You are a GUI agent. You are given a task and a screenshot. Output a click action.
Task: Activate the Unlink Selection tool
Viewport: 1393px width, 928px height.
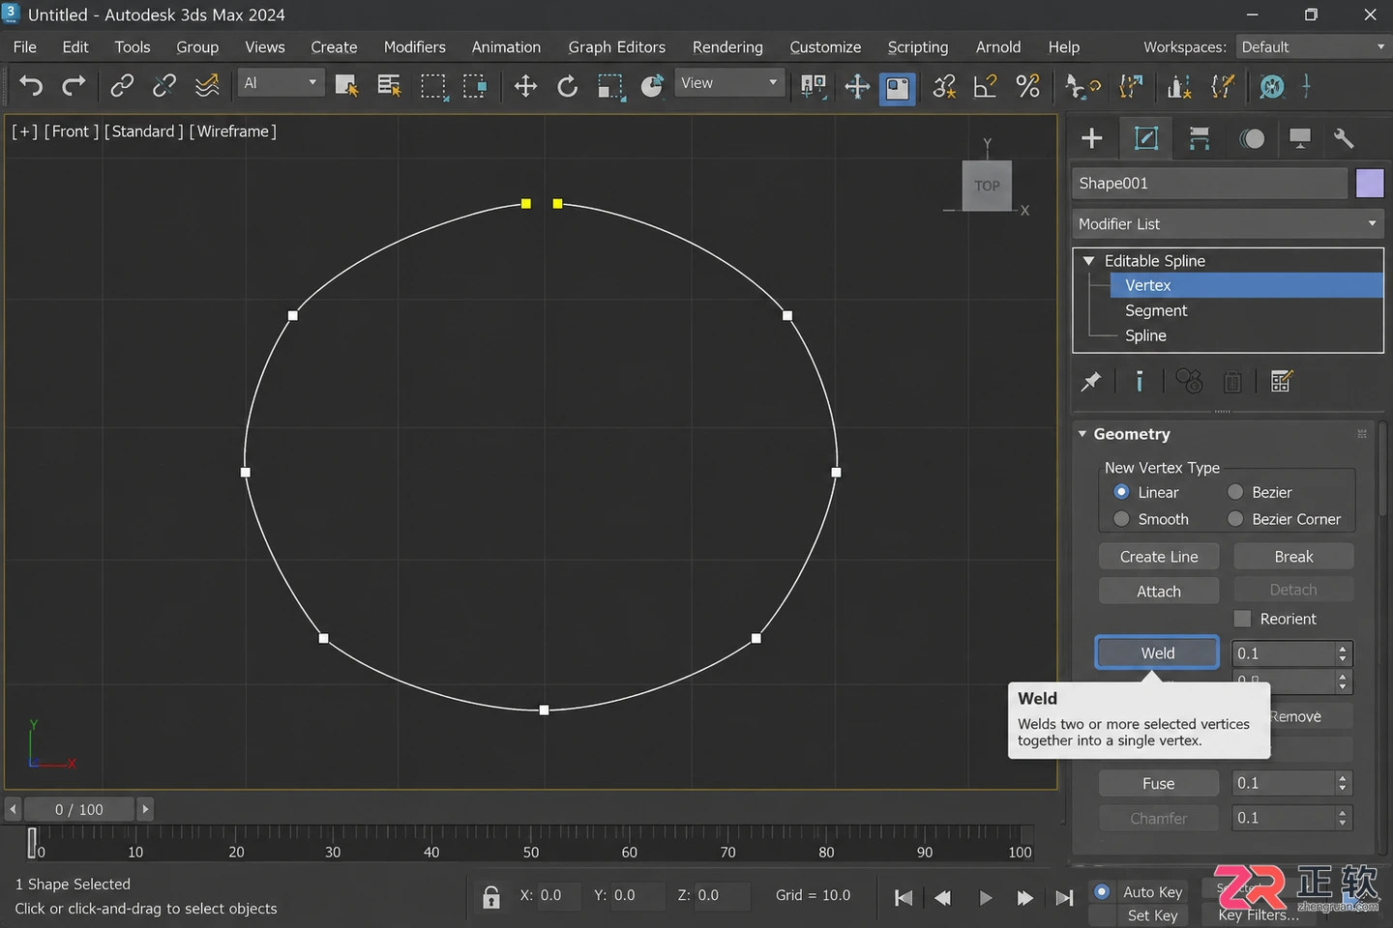(164, 87)
